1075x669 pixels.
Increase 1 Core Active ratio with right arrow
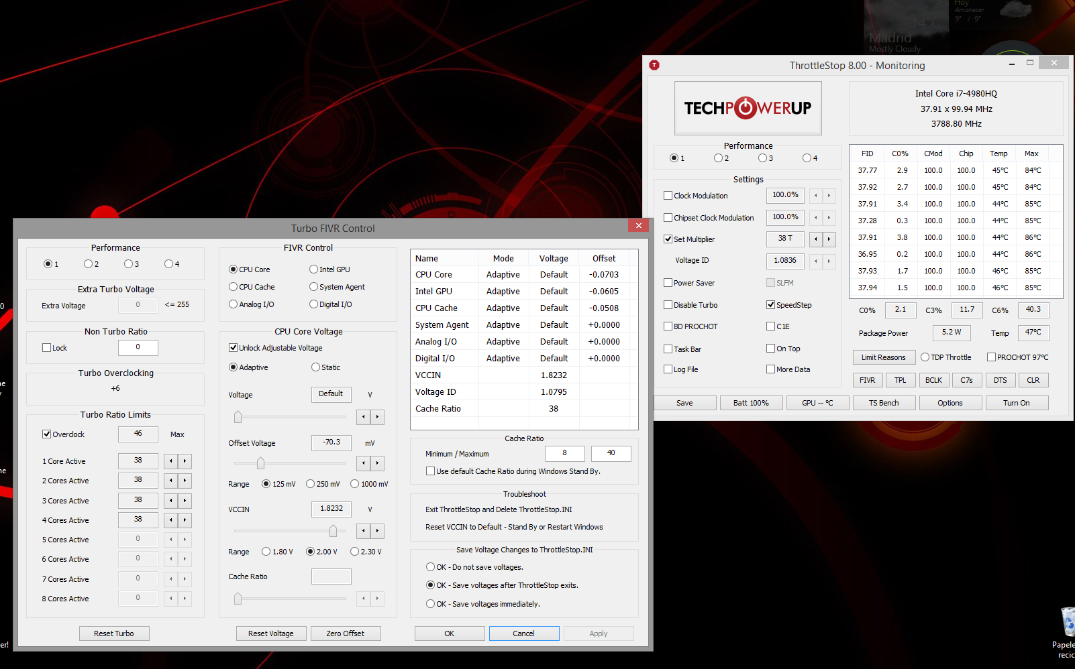185,461
